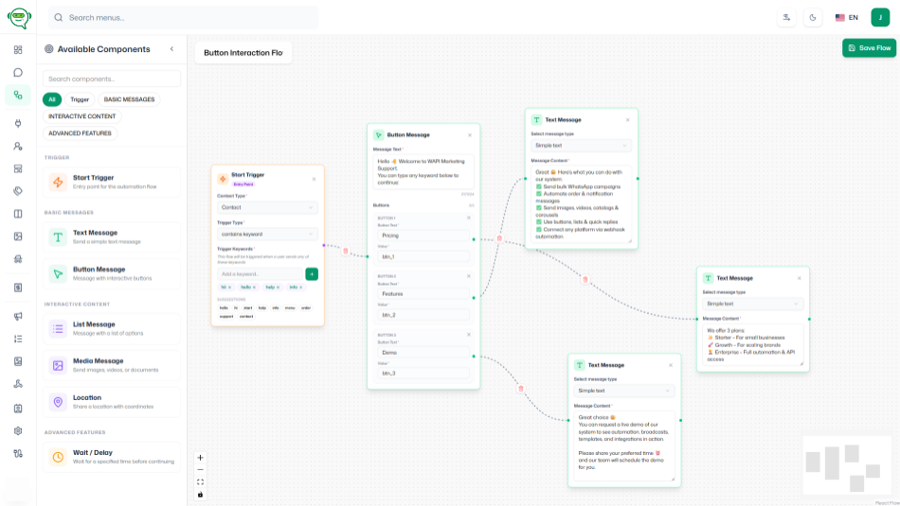
Task: Open the settings gear icon in sidebar
Action: pyautogui.click(x=18, y=431)
